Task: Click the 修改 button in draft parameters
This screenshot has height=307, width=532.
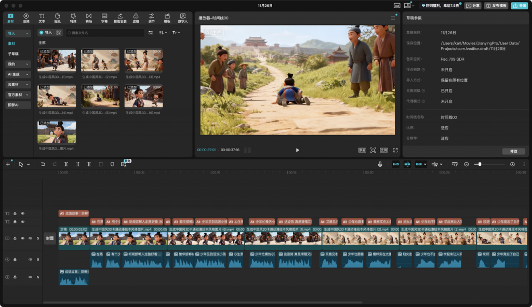Action: click(513, 151)
